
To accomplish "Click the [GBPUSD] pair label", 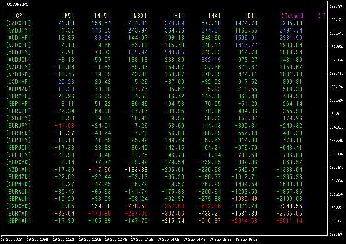I will tap(18, 148).
